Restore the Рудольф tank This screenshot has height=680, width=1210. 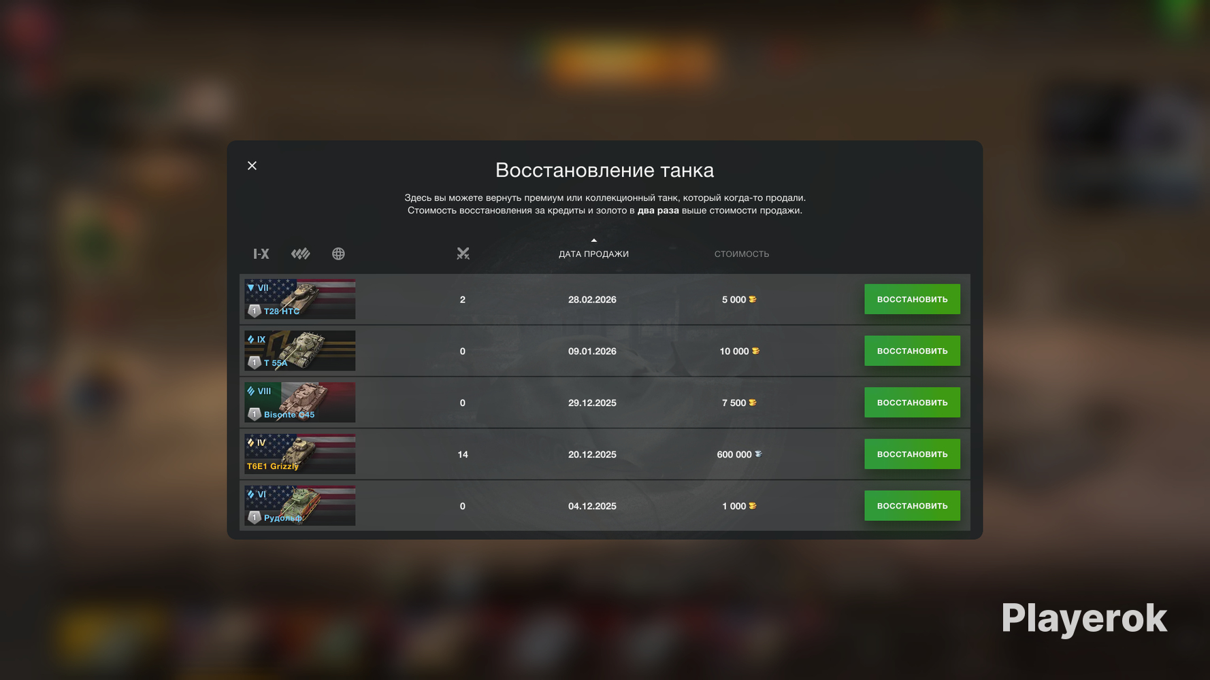click(912, 506)
